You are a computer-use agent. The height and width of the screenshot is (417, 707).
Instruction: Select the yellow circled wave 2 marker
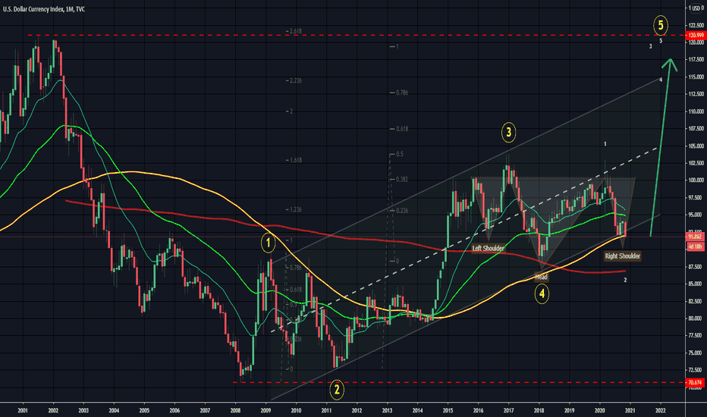(x=337, y=390)
